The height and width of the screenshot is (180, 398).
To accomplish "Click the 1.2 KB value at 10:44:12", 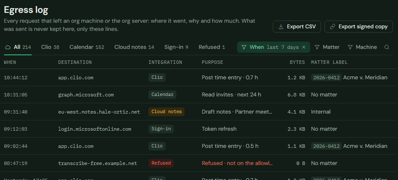I will click(x=296, y=78).
